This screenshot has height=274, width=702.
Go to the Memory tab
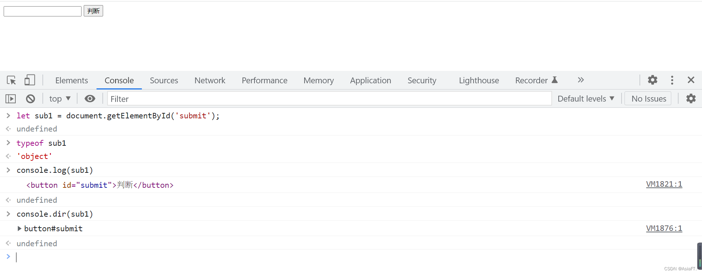318,80
